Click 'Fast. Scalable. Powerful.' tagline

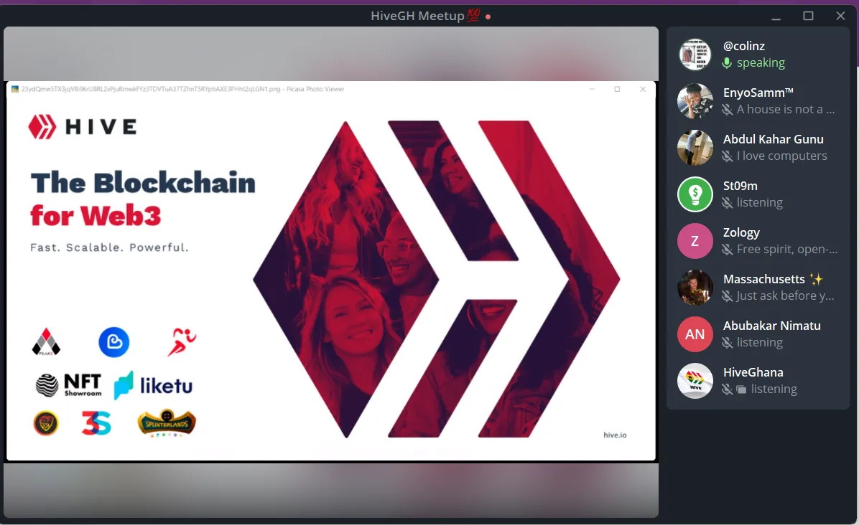pyautogui.click(x=109, y=247)
